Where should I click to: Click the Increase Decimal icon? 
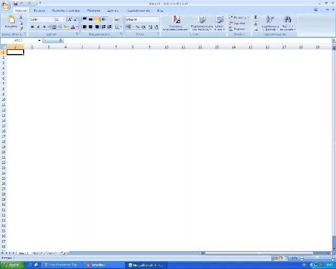151,27
